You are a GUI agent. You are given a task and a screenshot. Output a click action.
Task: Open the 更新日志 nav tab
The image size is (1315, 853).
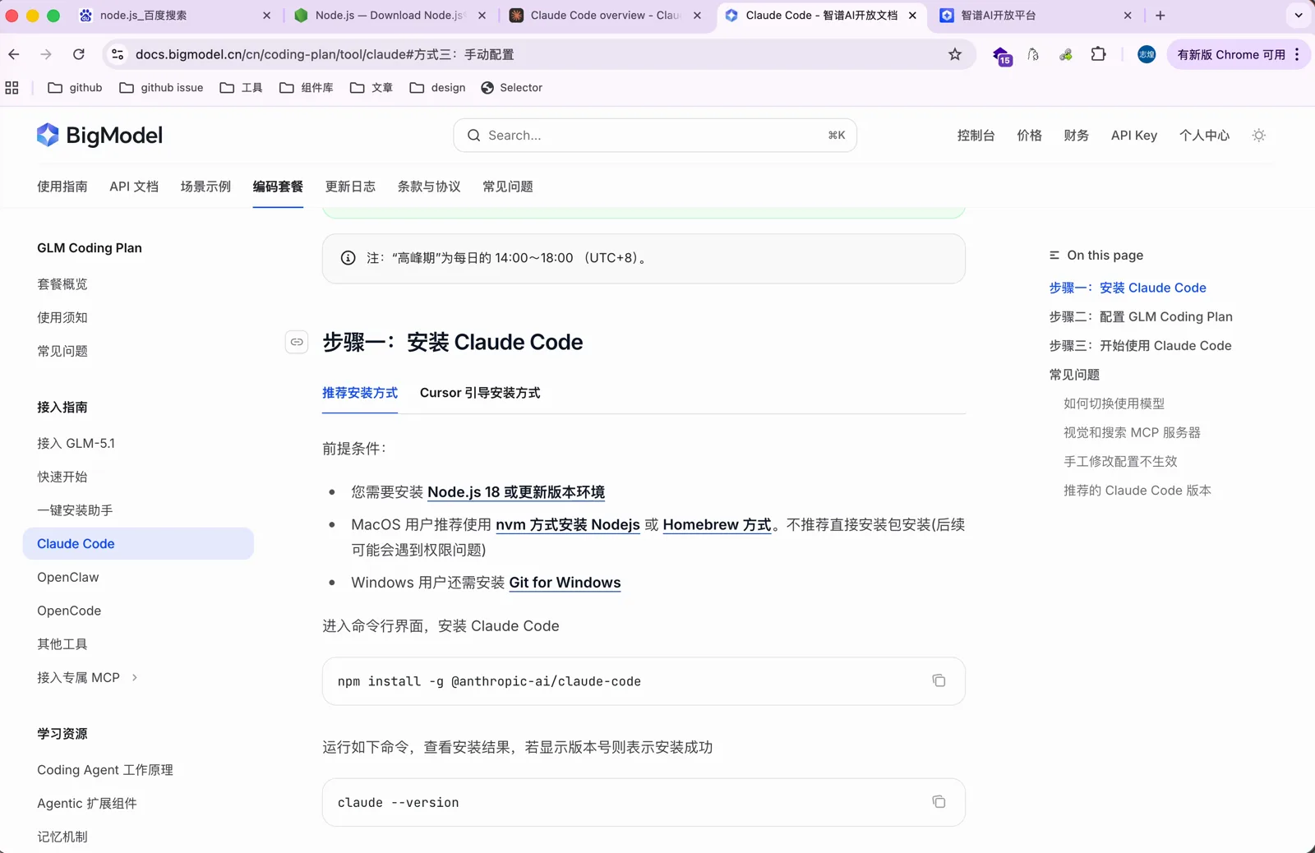click(x=350, y=187)
